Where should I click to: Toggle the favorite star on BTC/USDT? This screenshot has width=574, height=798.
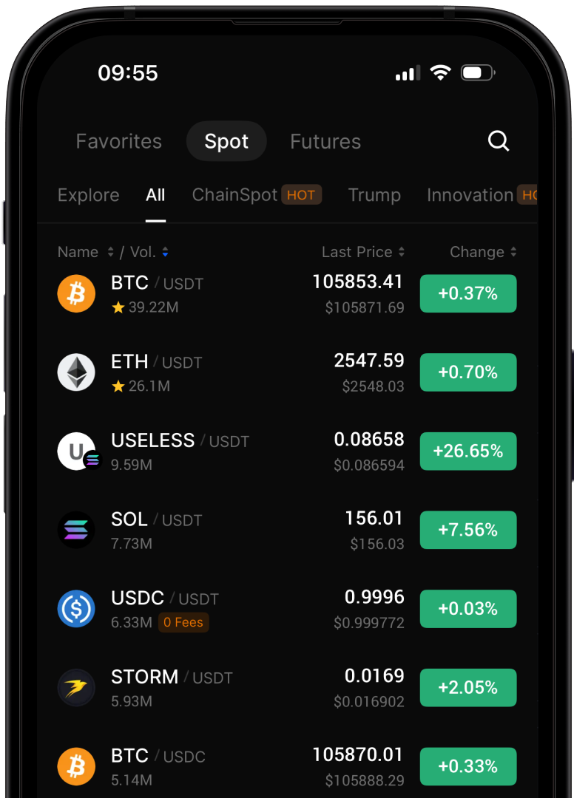point(118,307)
